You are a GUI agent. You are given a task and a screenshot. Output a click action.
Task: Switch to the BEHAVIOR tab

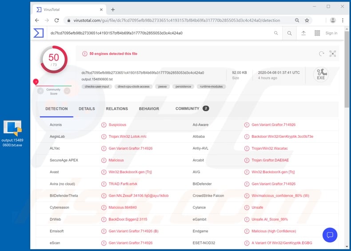(x=148, y=109)
